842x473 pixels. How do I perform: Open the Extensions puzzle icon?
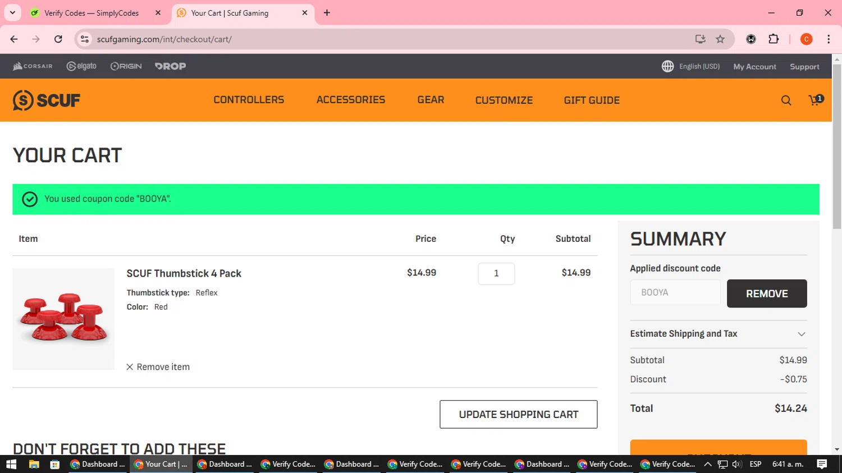[774, 39]
